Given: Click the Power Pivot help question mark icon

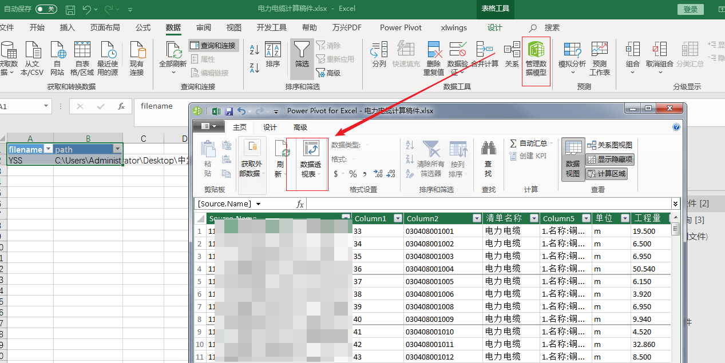Looking at the screenshot, I should (676, 127).
